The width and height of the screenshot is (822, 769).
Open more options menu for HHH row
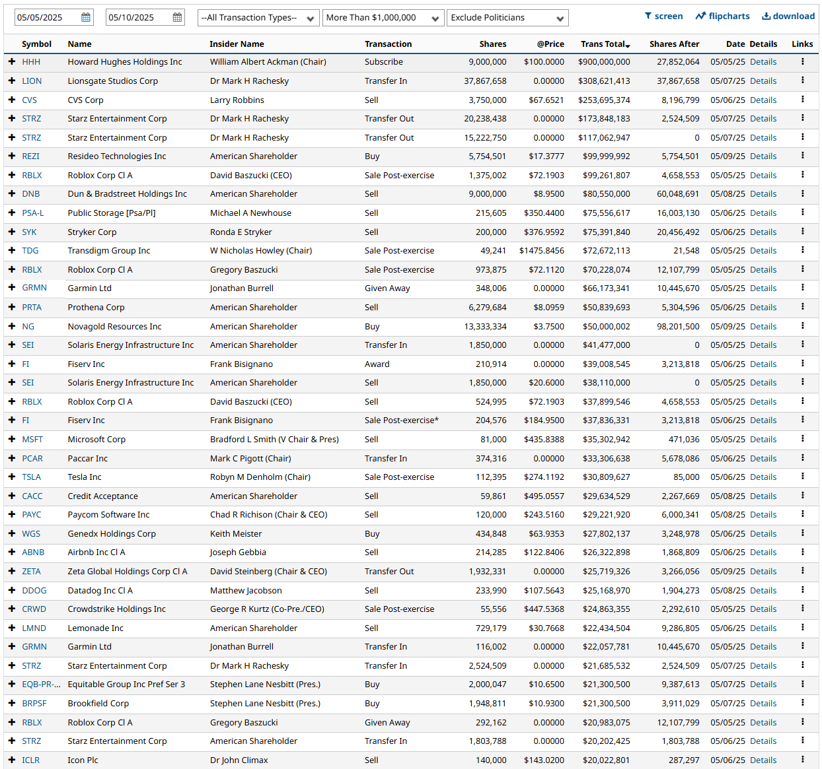point(803,61)
